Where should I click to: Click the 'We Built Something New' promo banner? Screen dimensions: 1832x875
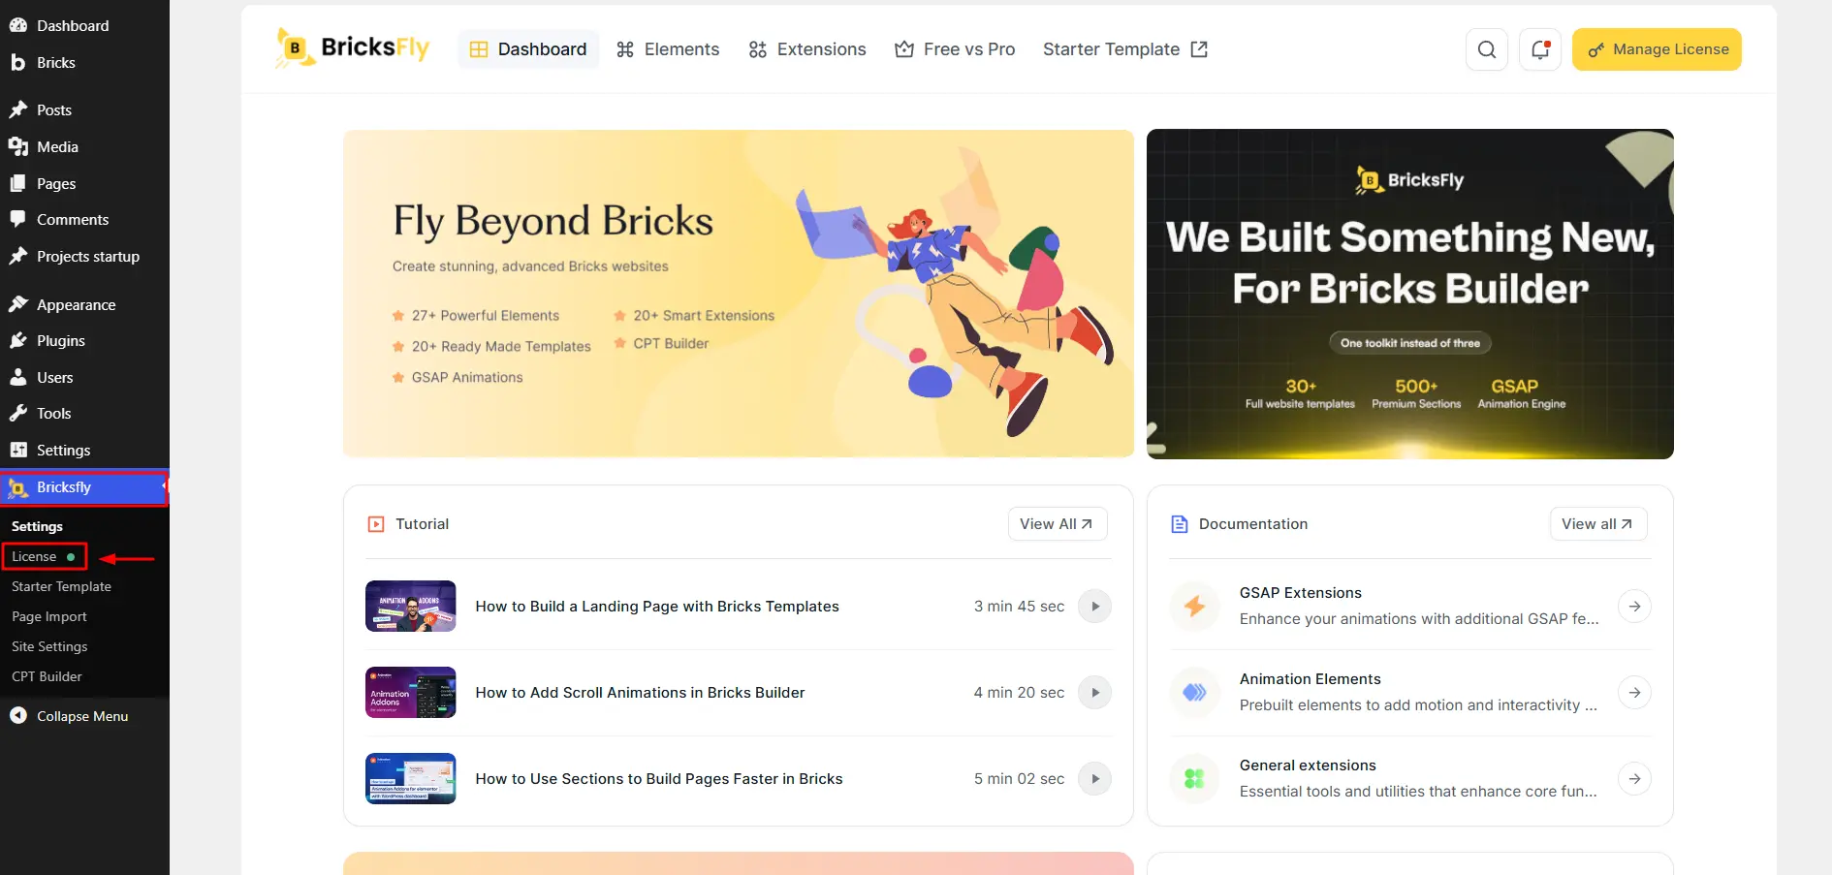pos(1410,294)
